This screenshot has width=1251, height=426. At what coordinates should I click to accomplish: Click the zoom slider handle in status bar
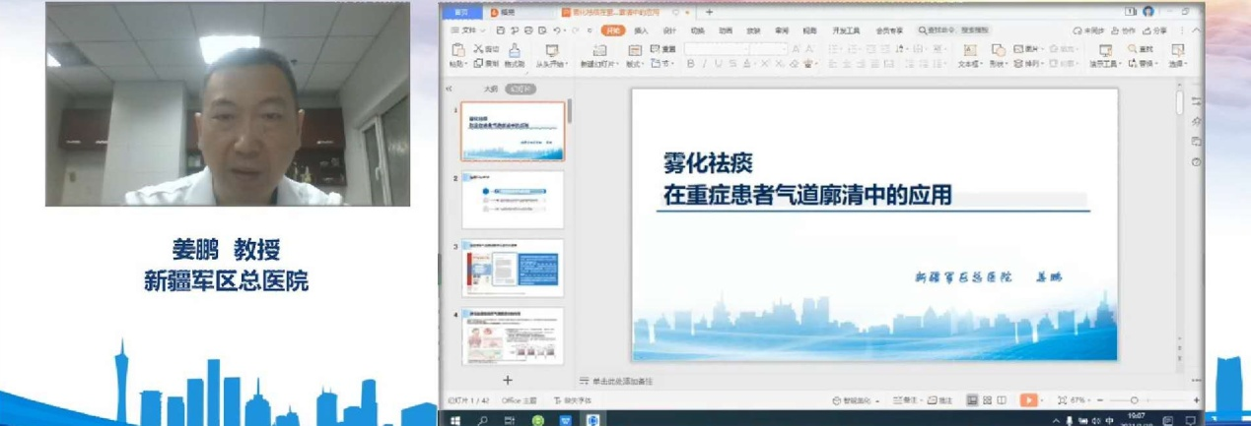(x=1134, y=400)
